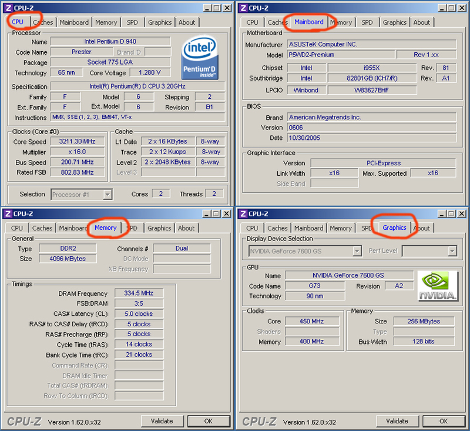This screenshot has width=470, height=431.
Task: Open the Caches tab in the CPU window
Action: (43, 22)
